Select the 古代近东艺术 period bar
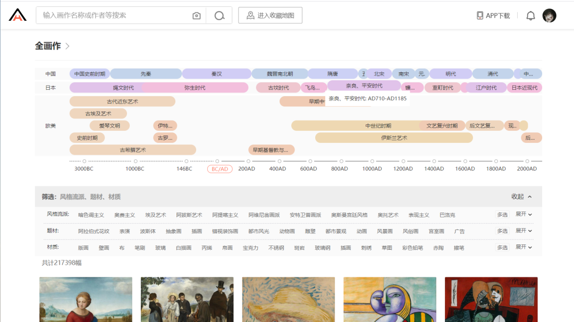The width and height of the screenshot is (574, 322). point(122,101)
